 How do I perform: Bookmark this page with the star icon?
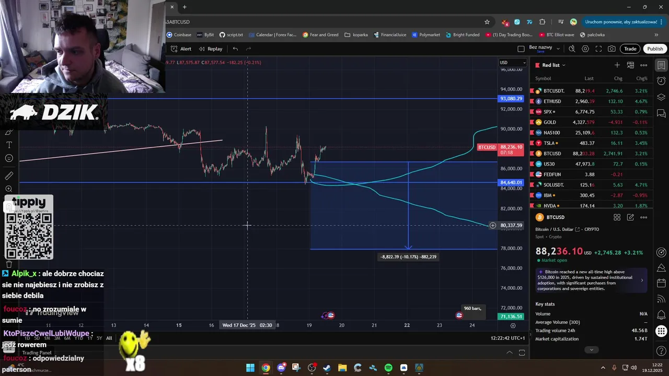point(487,22)
